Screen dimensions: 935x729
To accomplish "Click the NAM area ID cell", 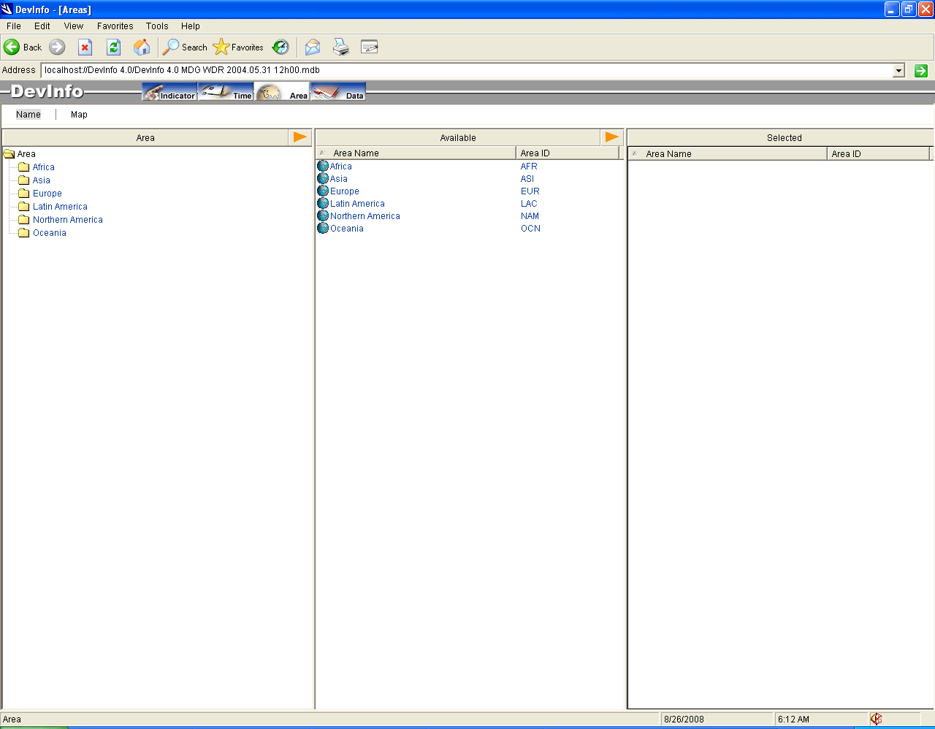I will (x=530, y=216).
